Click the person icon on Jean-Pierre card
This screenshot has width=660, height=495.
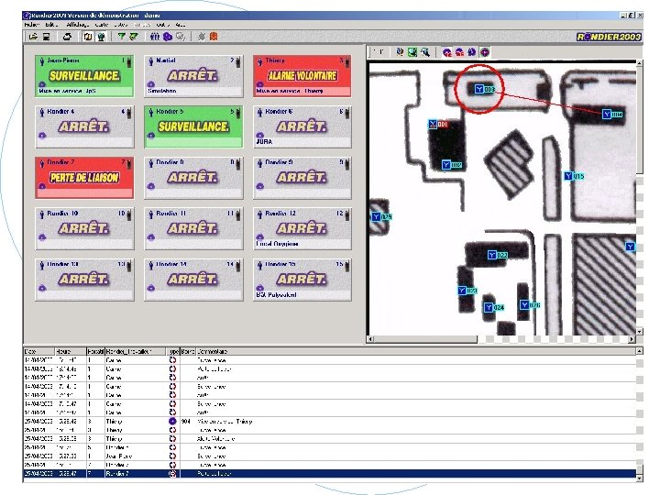(41, 61)
